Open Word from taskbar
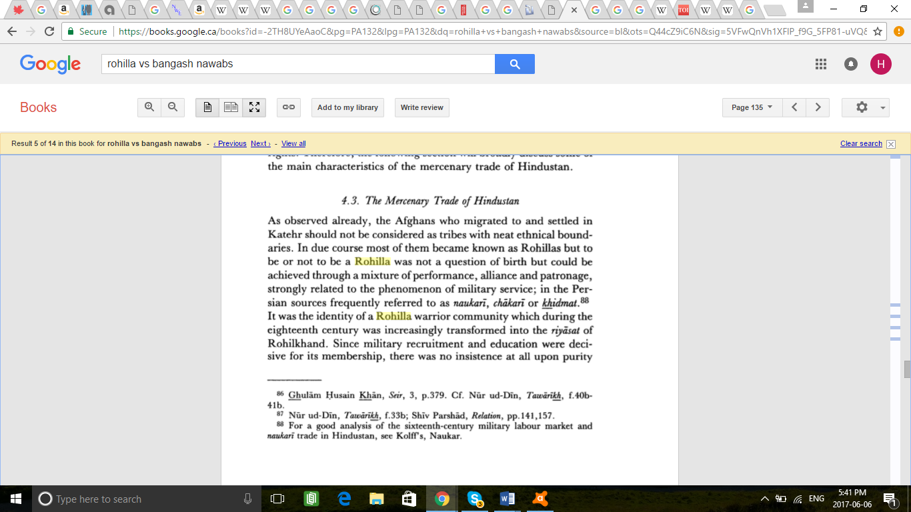 (508, 499)
